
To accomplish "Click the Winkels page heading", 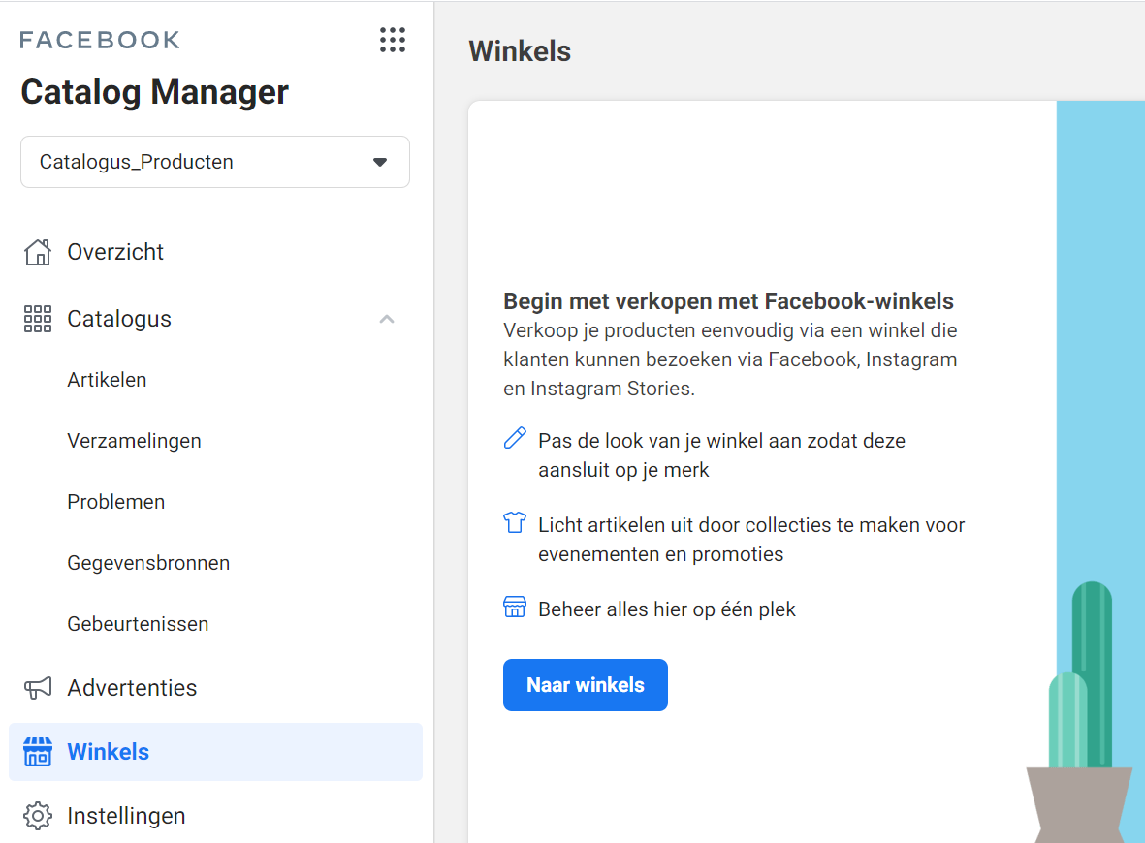I will point(520,51).
